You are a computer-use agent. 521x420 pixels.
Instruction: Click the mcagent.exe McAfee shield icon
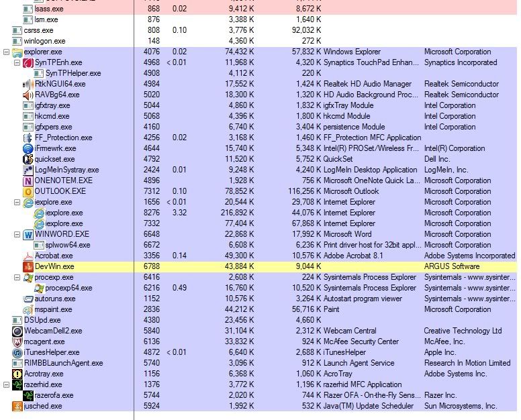tap(17, 342)
